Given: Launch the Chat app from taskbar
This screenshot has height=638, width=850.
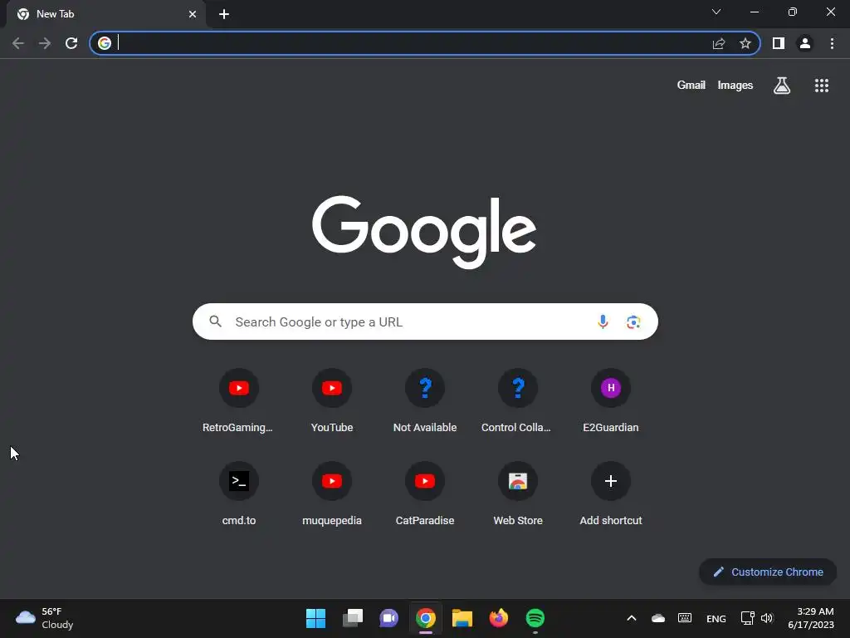Looking at the screenshot, I should pyautogui.click(x=388, y=618).
